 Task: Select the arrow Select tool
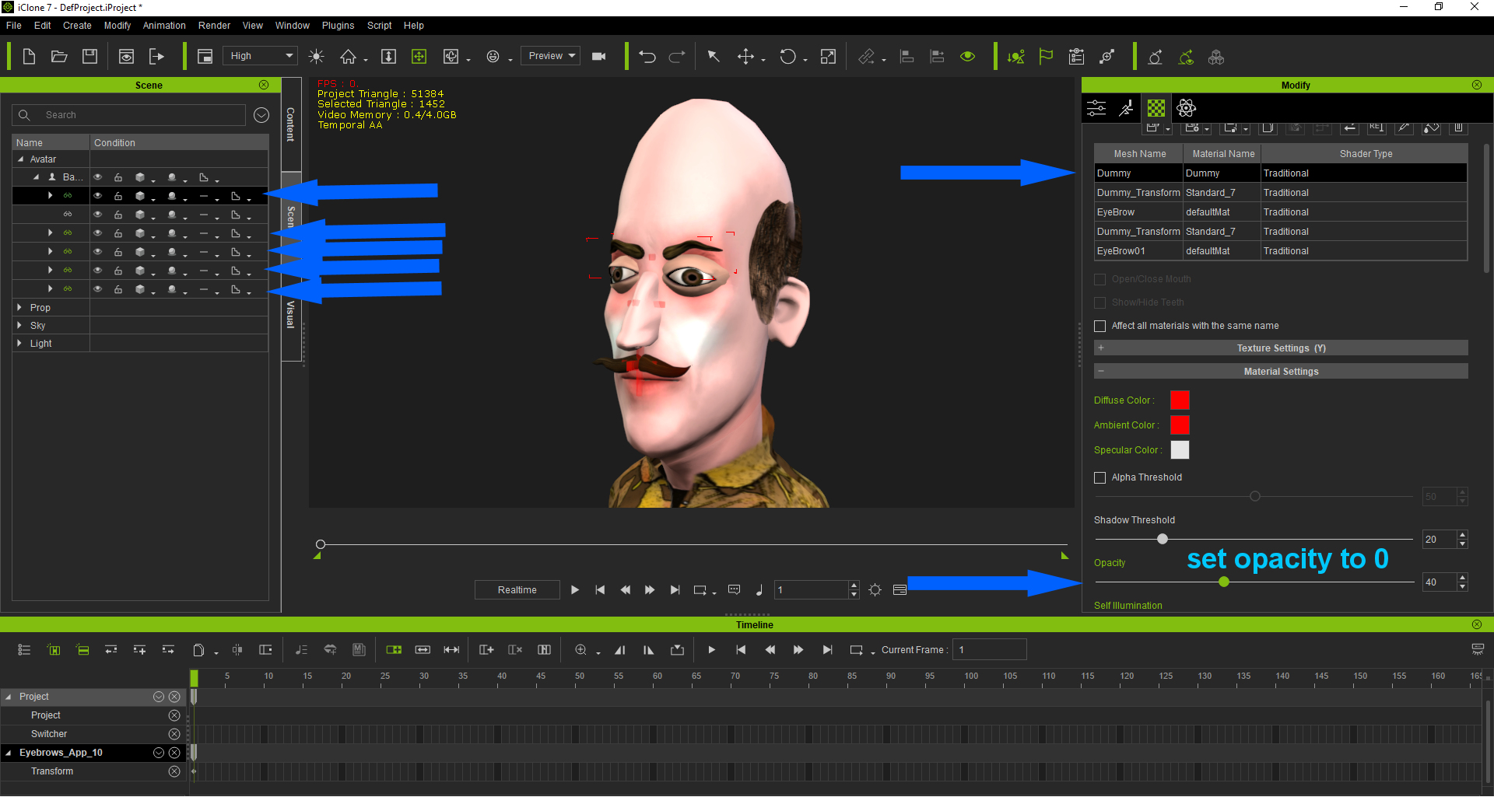[x=713, y=57]
